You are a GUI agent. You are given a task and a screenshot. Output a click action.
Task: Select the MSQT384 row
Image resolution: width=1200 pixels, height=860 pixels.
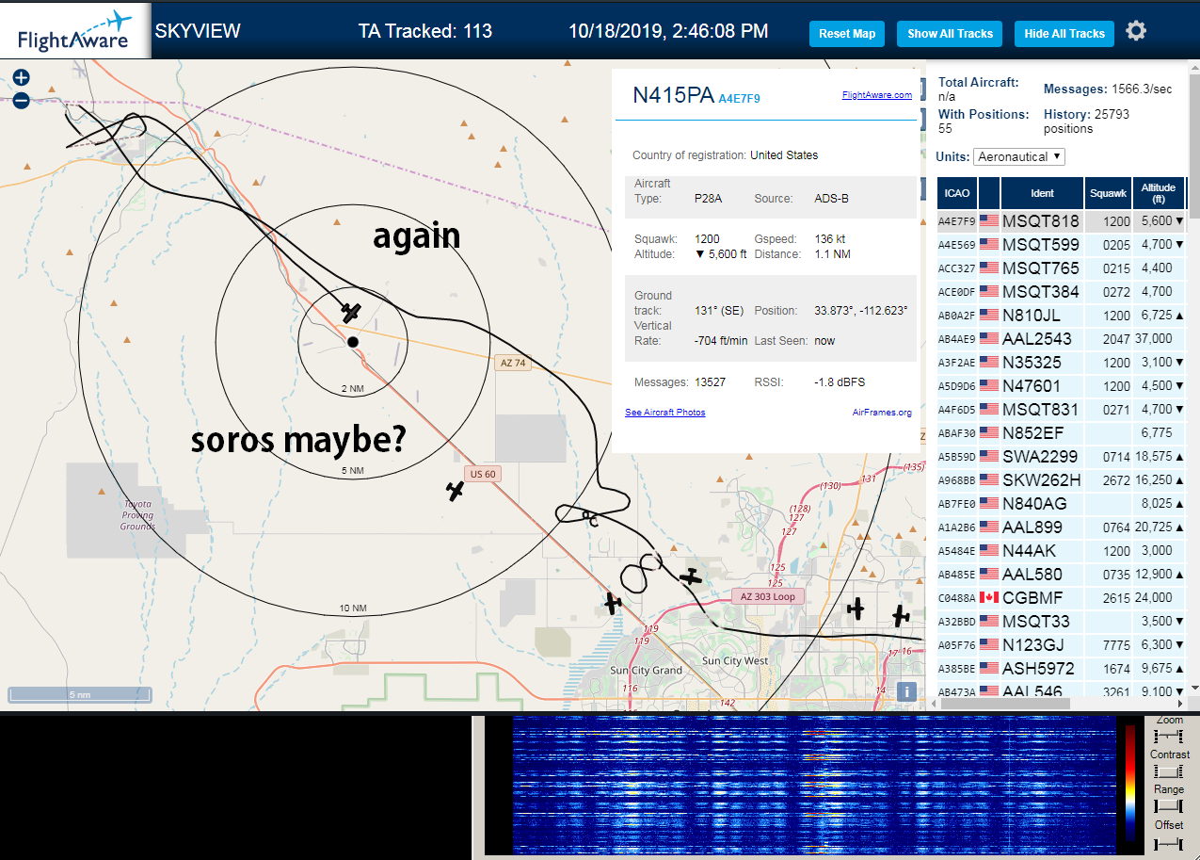(x=1062, y=292)
